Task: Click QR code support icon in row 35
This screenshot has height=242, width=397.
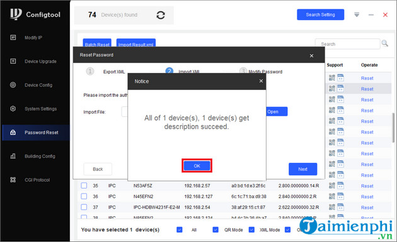Action: point(331,185)
